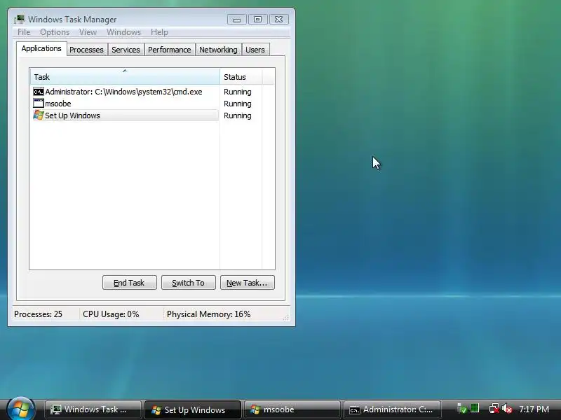Screen dimensions: 561x420
Task: Click Windows Task Manager taskbar button
Action: tap(93, 409)
